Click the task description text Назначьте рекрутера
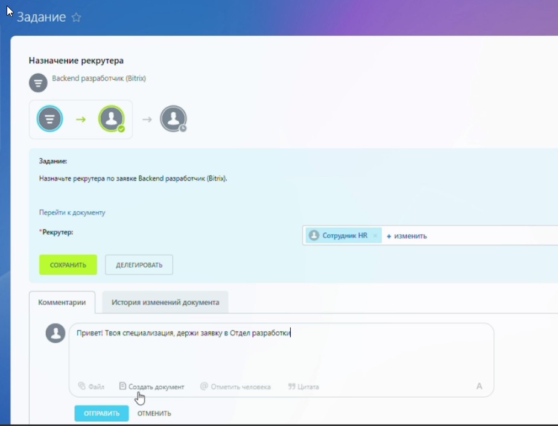 pos(133,178)
